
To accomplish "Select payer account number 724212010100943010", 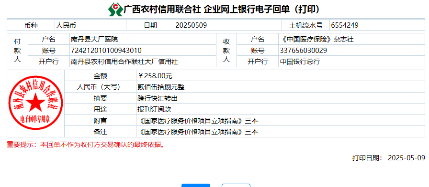I will pos(106,51).
